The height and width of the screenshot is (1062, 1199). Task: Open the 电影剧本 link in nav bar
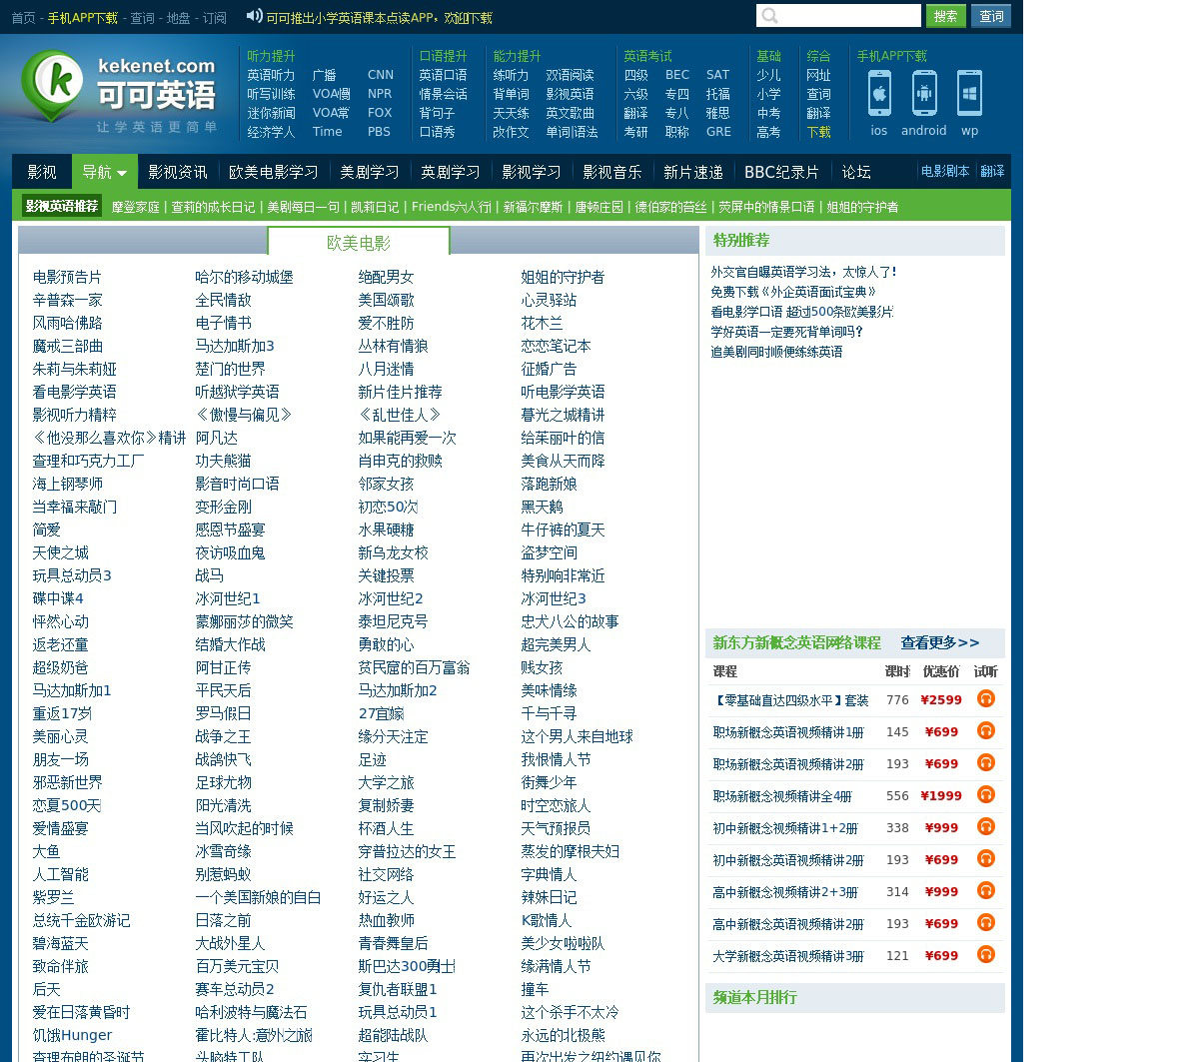pos(944,171)
